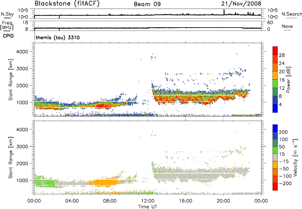Image resolution: width=302 pixels, height=209 pixels.
Task: Click the blue bottom of power colorbar
Action: pyautogui.click(x=275, y=109)
